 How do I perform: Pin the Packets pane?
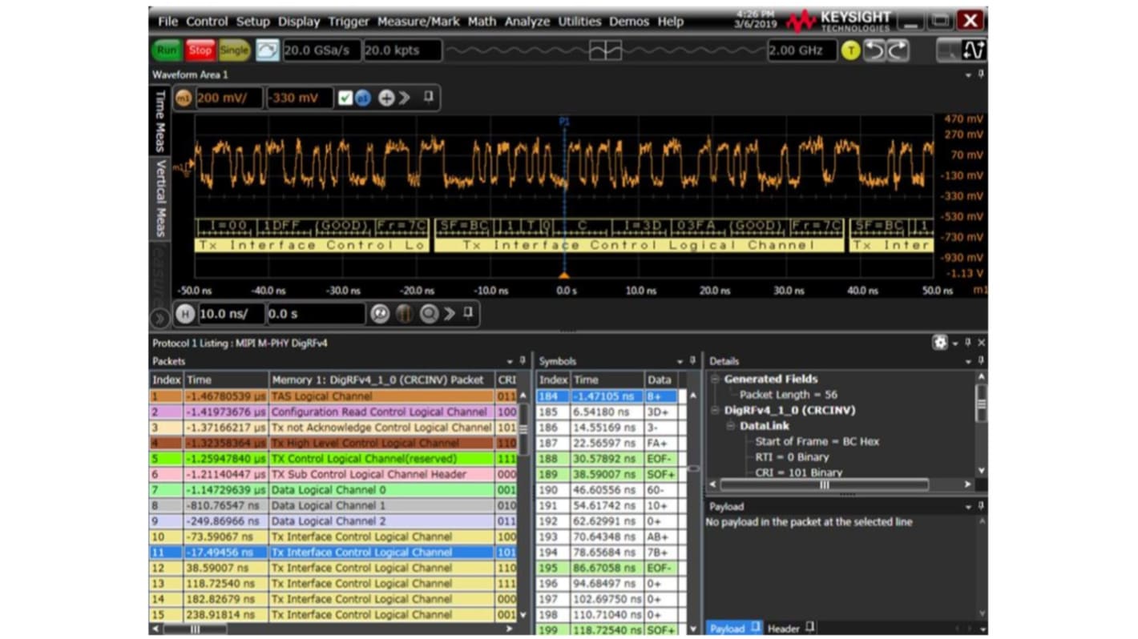(523, 361)
